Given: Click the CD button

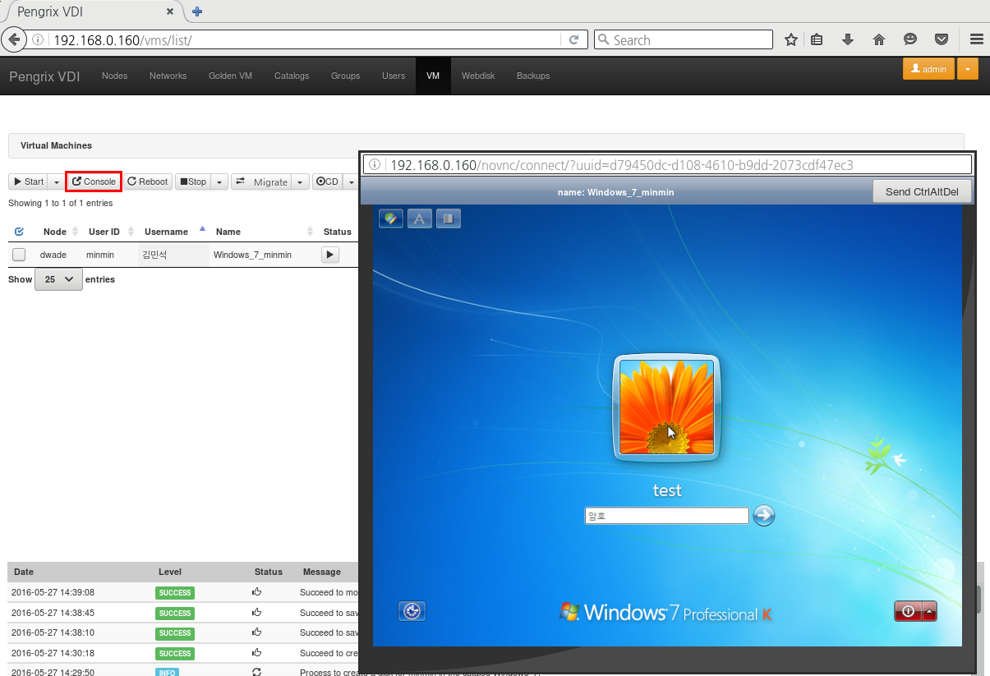Looking at the screenshot, I should coord(327,182).
